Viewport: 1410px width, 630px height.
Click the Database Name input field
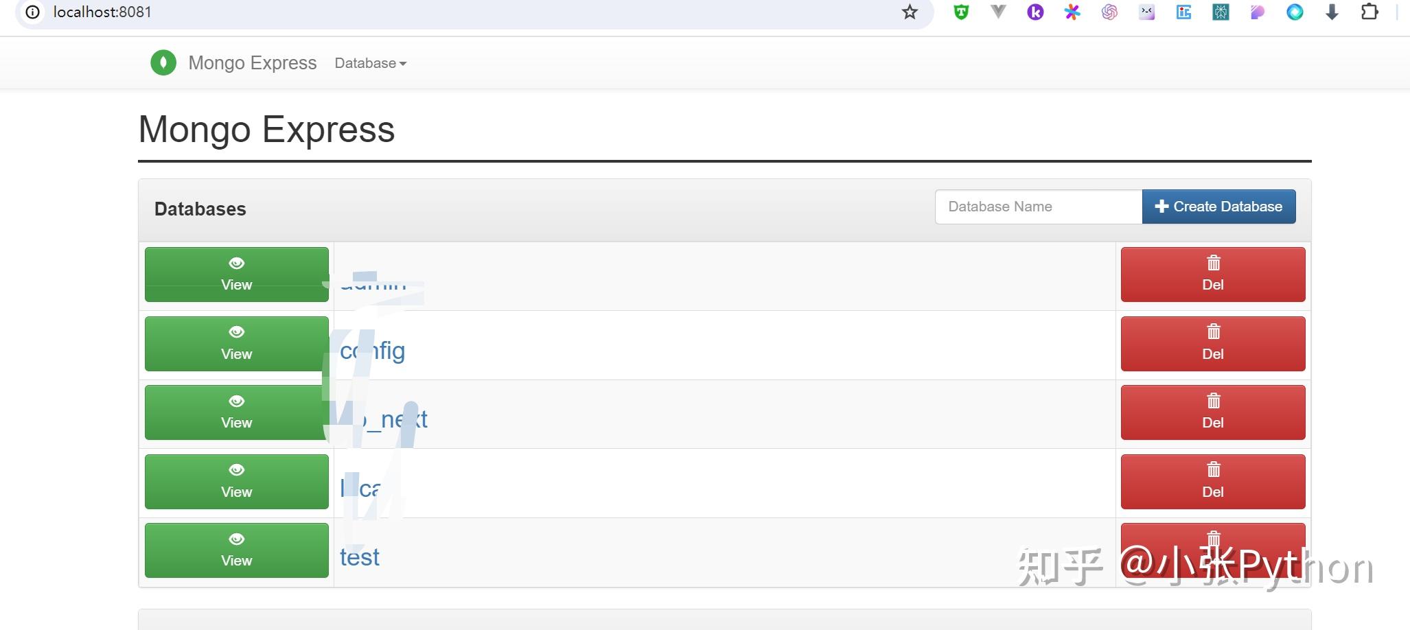[1038, 206]
